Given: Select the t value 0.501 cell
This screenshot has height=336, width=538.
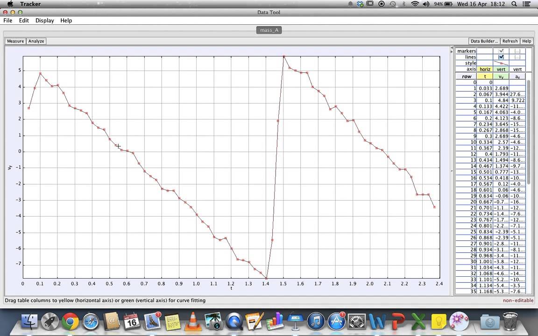Looking at the screenshot, I should (485, 172).
